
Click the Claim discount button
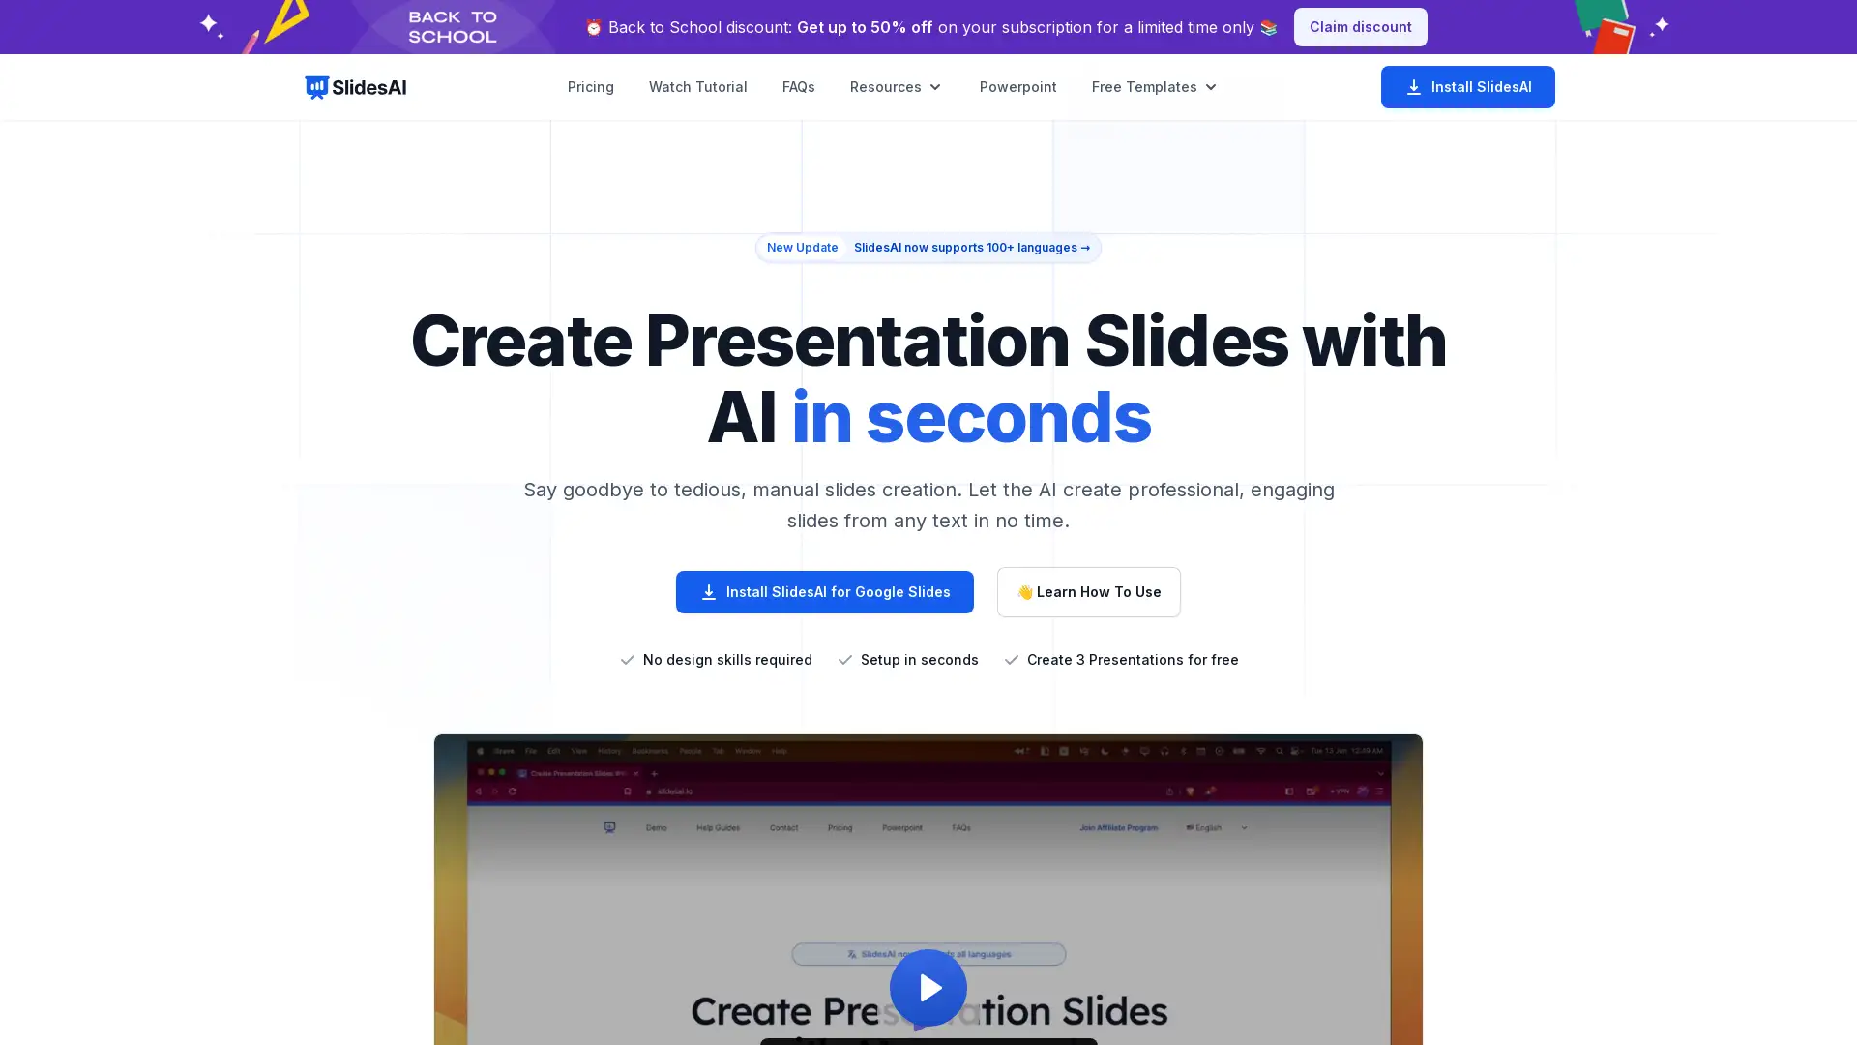[x=1360, y=27]
